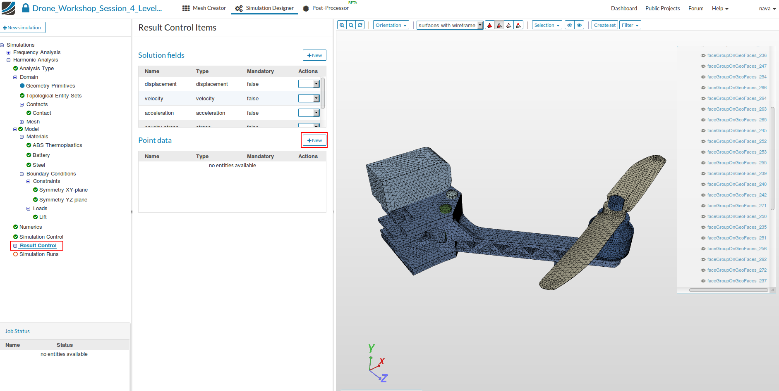
Task: Select Simulation Runs in the tree
Action: pos(39,254)
